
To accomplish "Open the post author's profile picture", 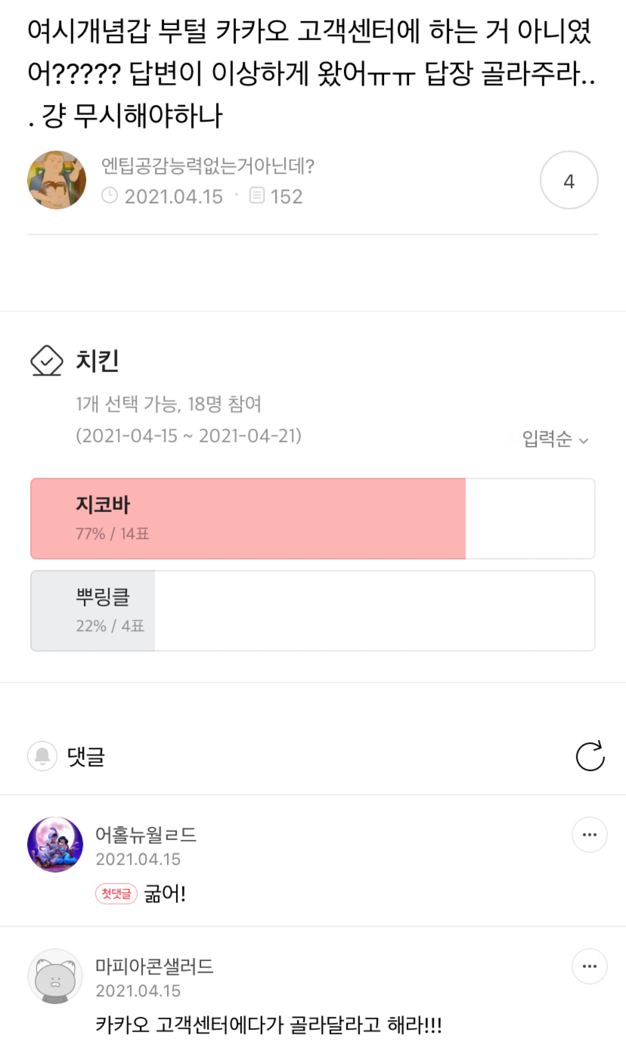I will point(57,180).
